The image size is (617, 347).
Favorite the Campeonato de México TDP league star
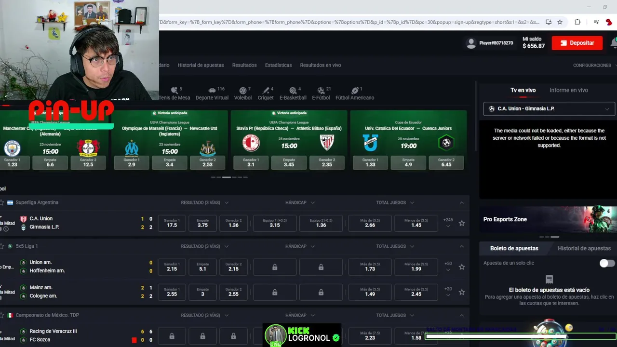(2, 315)
